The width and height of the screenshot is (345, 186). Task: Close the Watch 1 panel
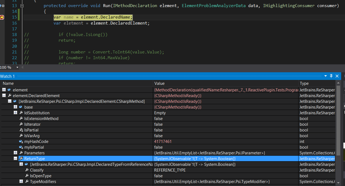coord(337,76)
